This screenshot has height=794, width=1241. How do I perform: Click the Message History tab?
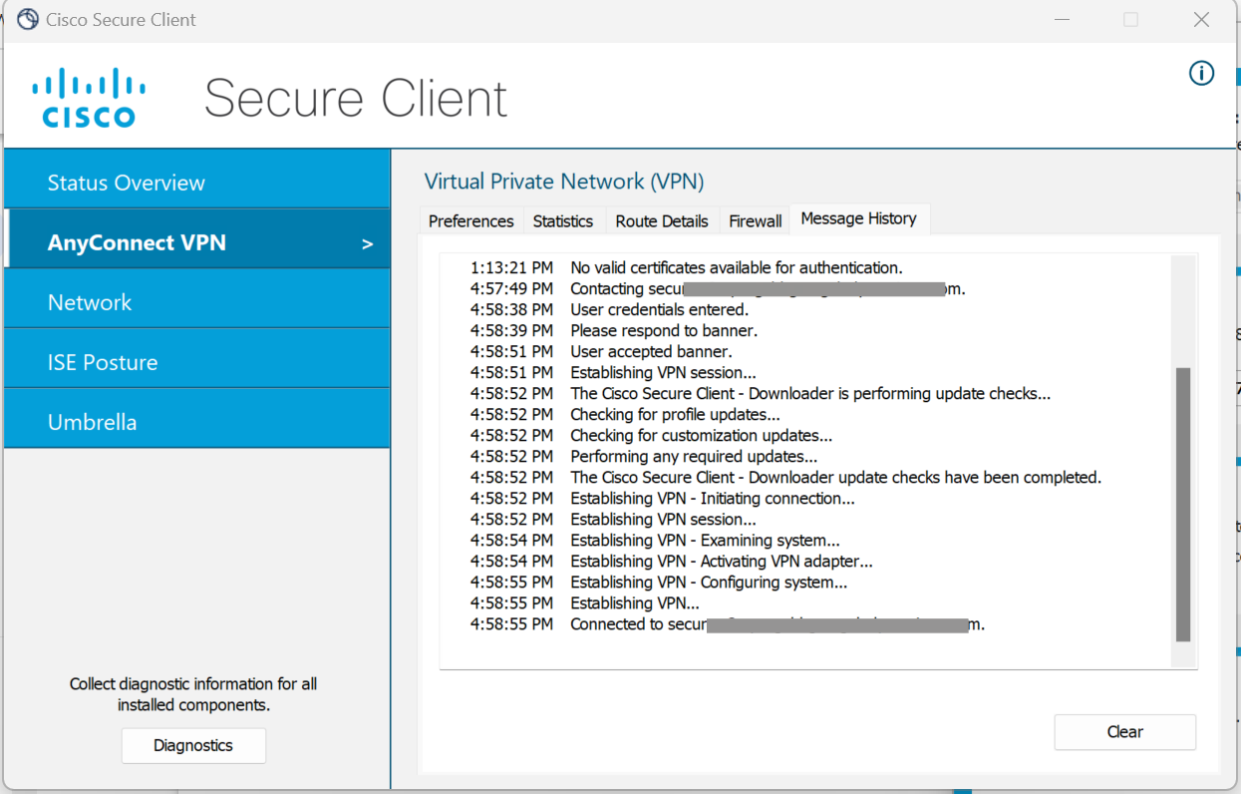click(858, 219)
